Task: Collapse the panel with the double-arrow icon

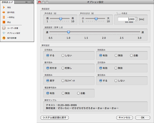Action: (x=26, y=2)
